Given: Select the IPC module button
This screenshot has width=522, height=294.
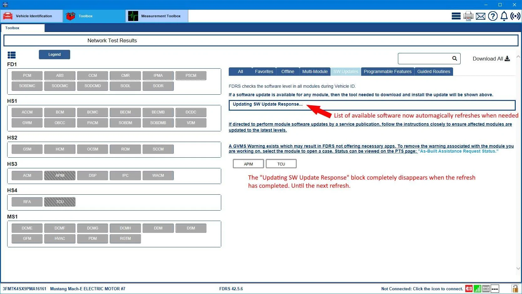Looking at the screenshot, I should pos(125,176).
